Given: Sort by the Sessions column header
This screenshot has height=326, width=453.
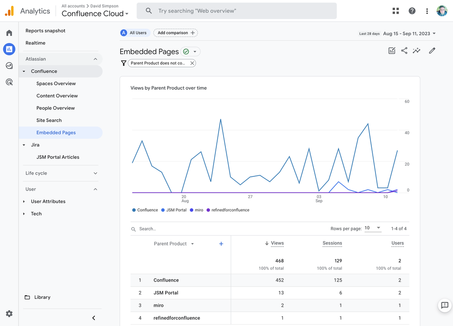Looking at the screenshot, I should pos(332,243).
